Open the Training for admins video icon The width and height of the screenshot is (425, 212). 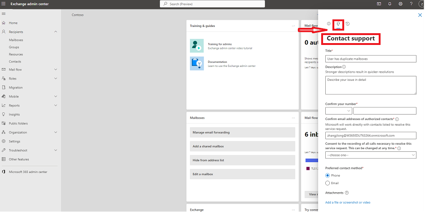(x=197, y=46)
